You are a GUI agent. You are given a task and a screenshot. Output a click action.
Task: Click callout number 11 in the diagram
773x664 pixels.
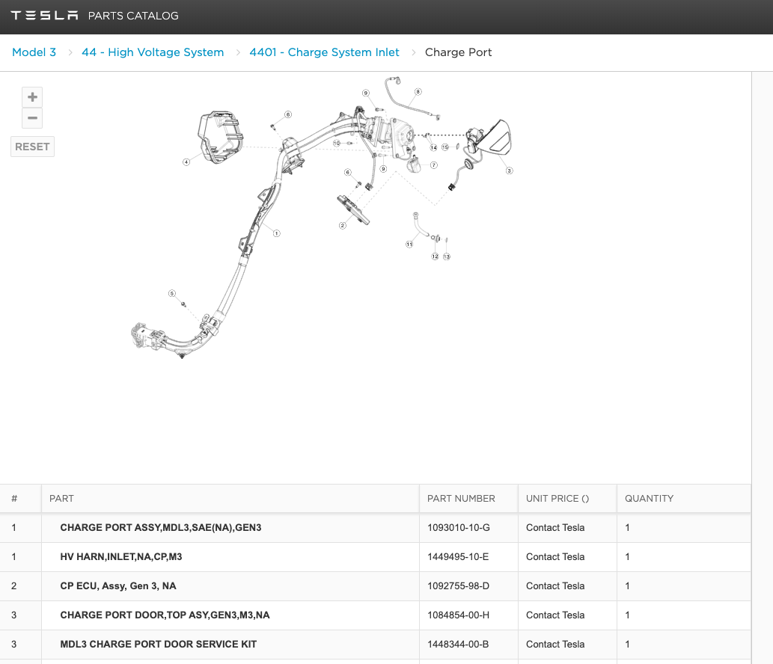[x=409, y=244]
